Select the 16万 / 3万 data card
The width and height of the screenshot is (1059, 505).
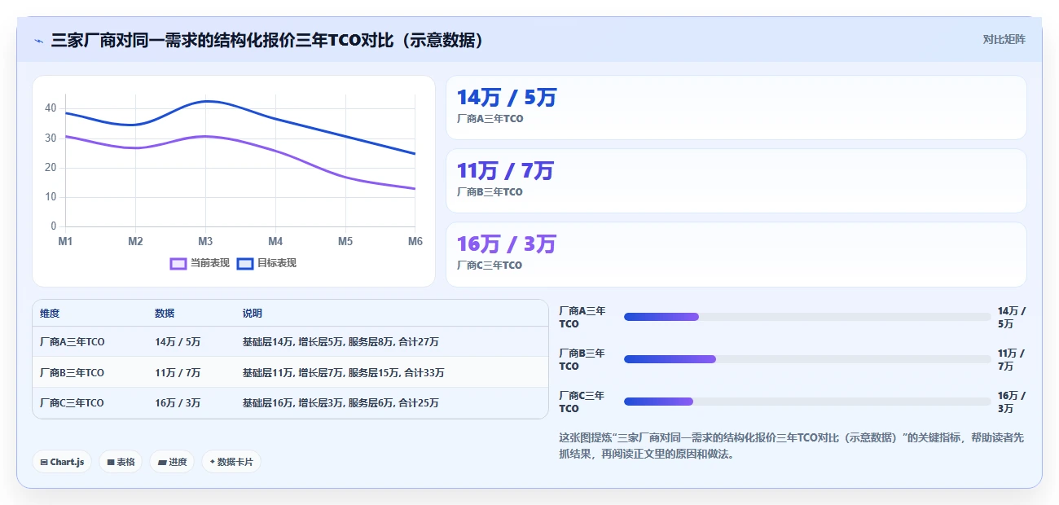pos(736,254)
